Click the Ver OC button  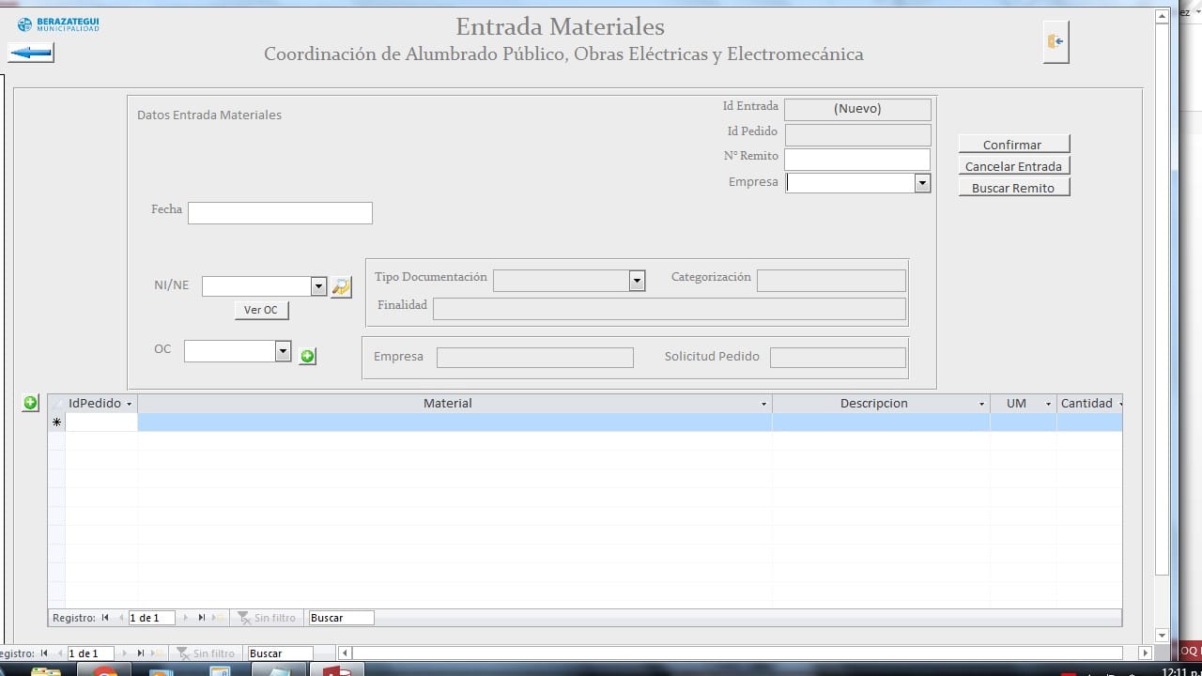(x=261, y=310)
